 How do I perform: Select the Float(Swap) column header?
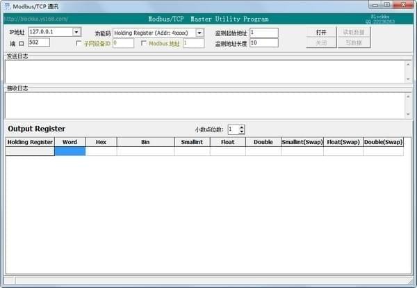(343, 142)
